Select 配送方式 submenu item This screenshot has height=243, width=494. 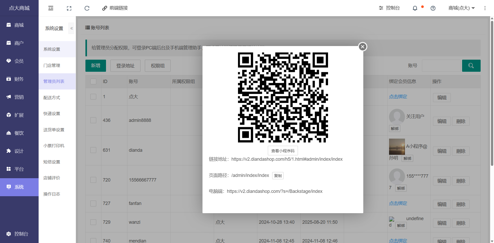coord(57,97)
